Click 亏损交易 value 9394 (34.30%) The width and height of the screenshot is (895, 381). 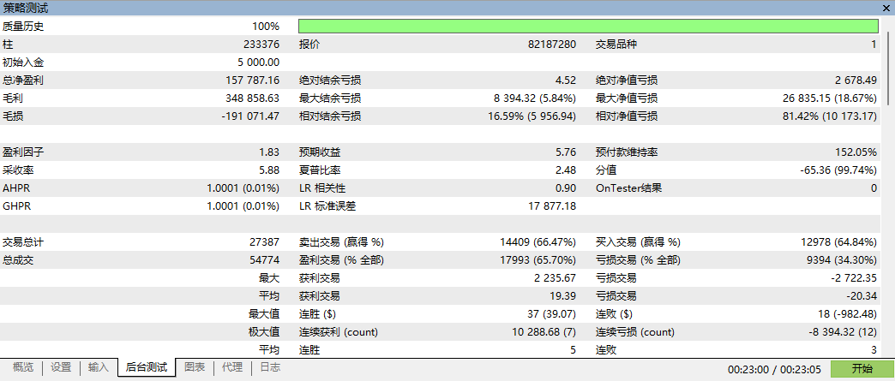coord(841,260)
